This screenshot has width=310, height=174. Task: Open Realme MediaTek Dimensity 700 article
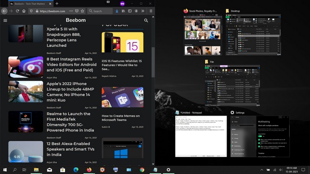(x=70, y=122)
